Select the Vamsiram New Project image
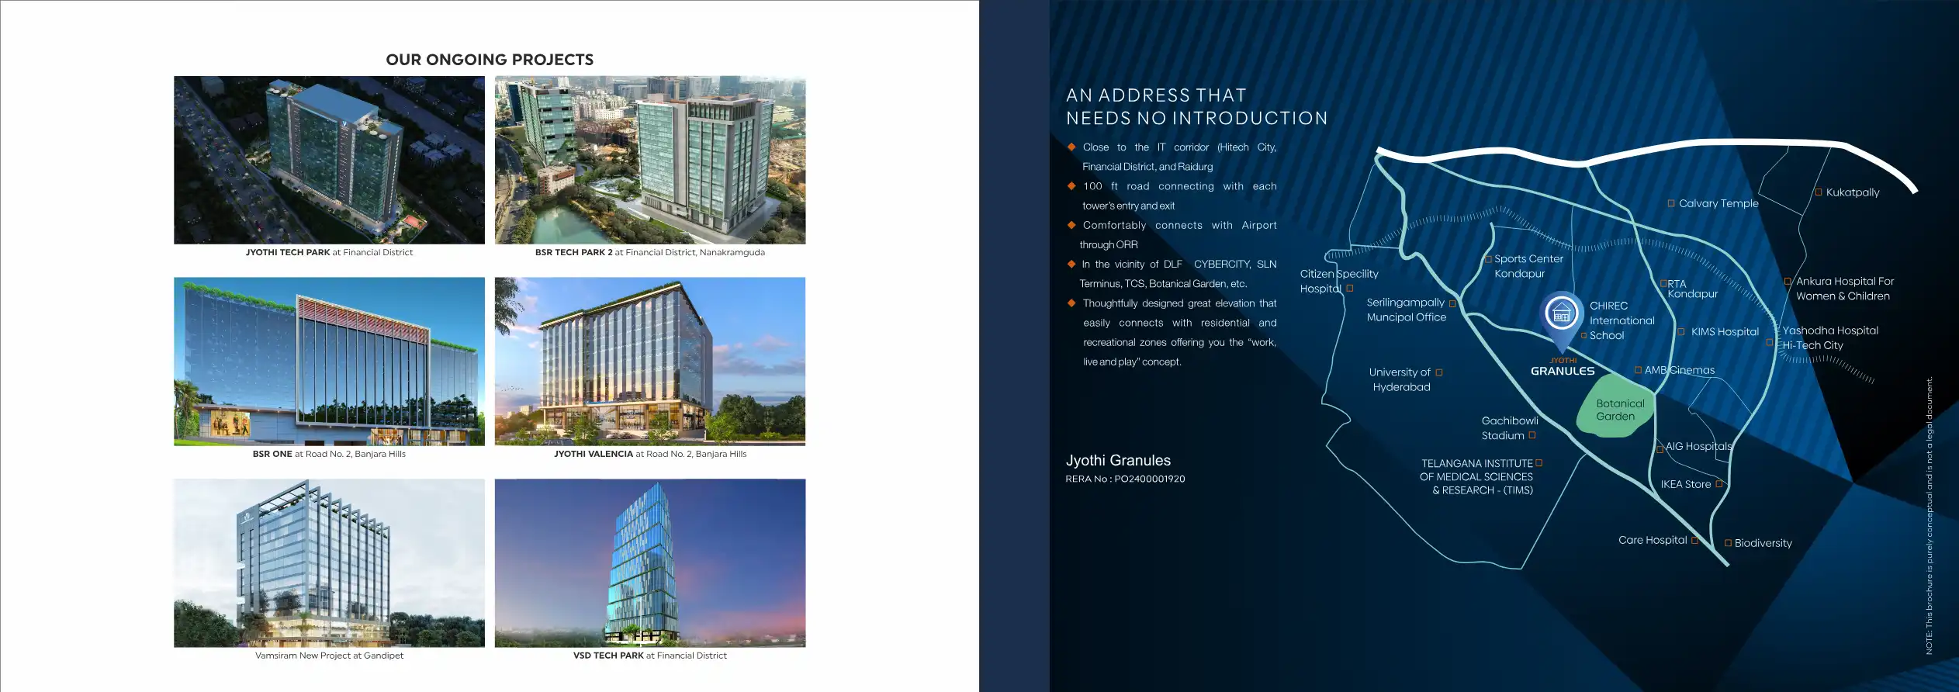 pos(329,563)
